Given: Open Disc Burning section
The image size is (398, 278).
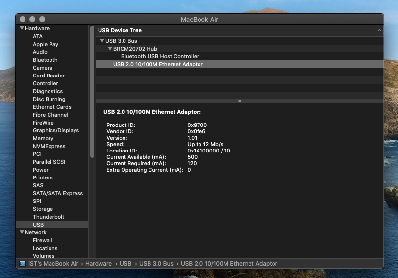Looking at the screenshot, I should pos(49,99).
